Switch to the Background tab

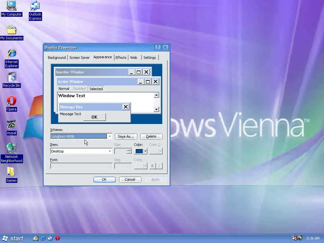(57, 58)
